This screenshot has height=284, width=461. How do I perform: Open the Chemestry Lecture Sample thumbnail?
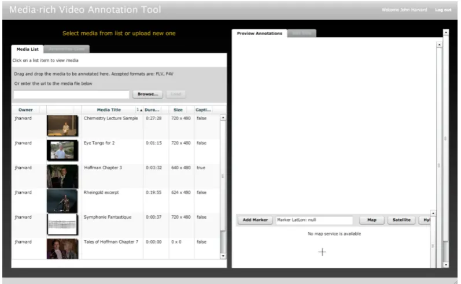(x=62, y=126)
